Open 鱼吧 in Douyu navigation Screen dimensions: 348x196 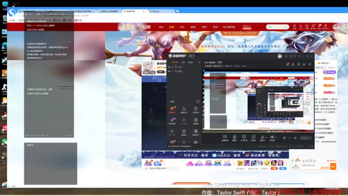215,27
